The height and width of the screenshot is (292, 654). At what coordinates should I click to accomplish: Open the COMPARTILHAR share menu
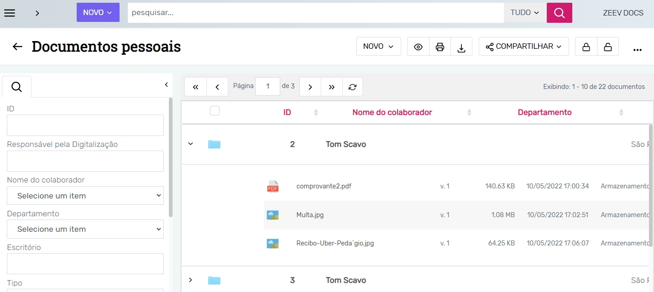(523, 47)
